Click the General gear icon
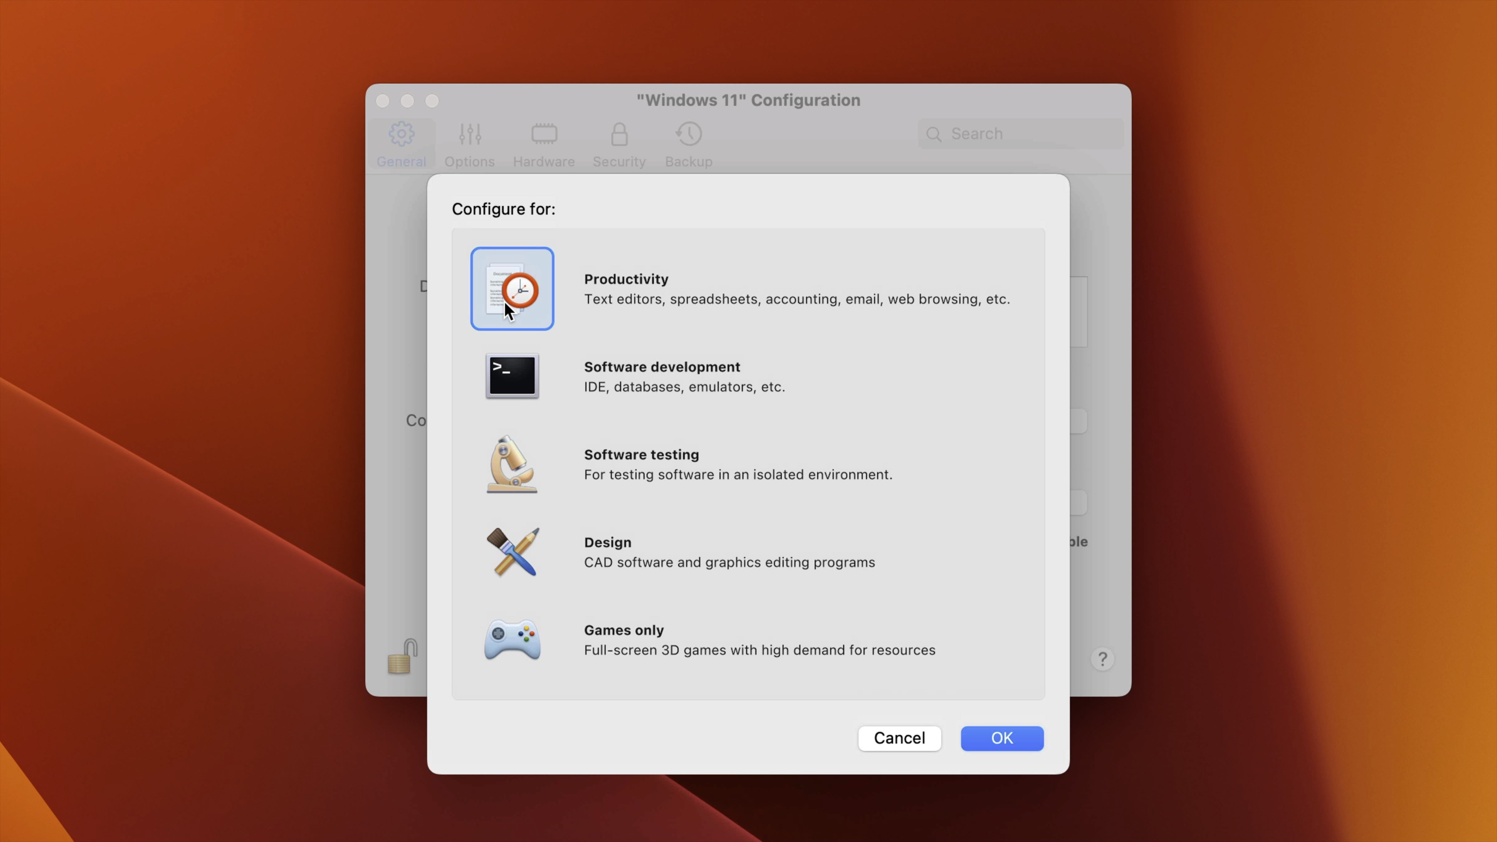This screenshot has height=842, width=1497. 402,134
